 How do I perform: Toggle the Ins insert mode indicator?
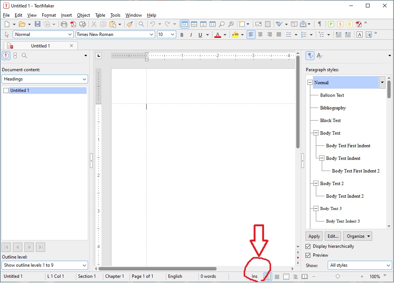pos(254,276)
